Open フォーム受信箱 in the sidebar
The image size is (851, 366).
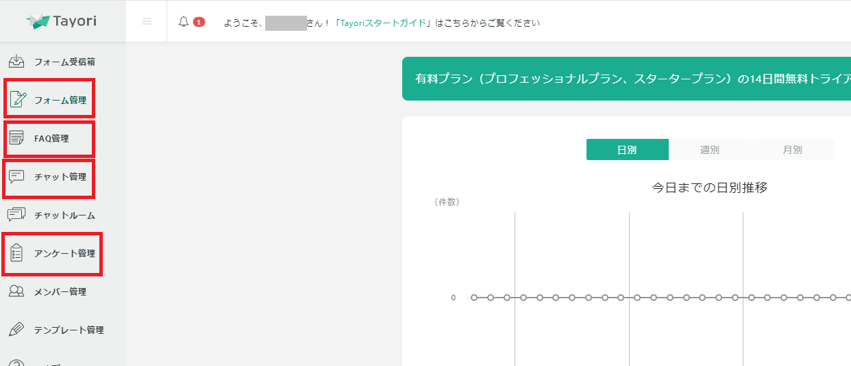tap(63, 62)
